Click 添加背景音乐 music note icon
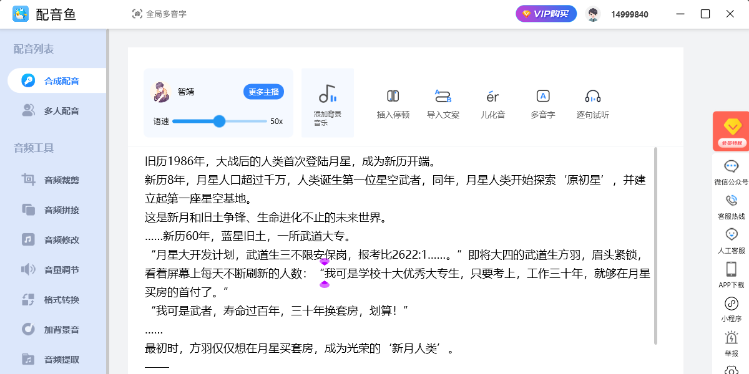Viewport: 749px width, 374px height. coord(328,94)
